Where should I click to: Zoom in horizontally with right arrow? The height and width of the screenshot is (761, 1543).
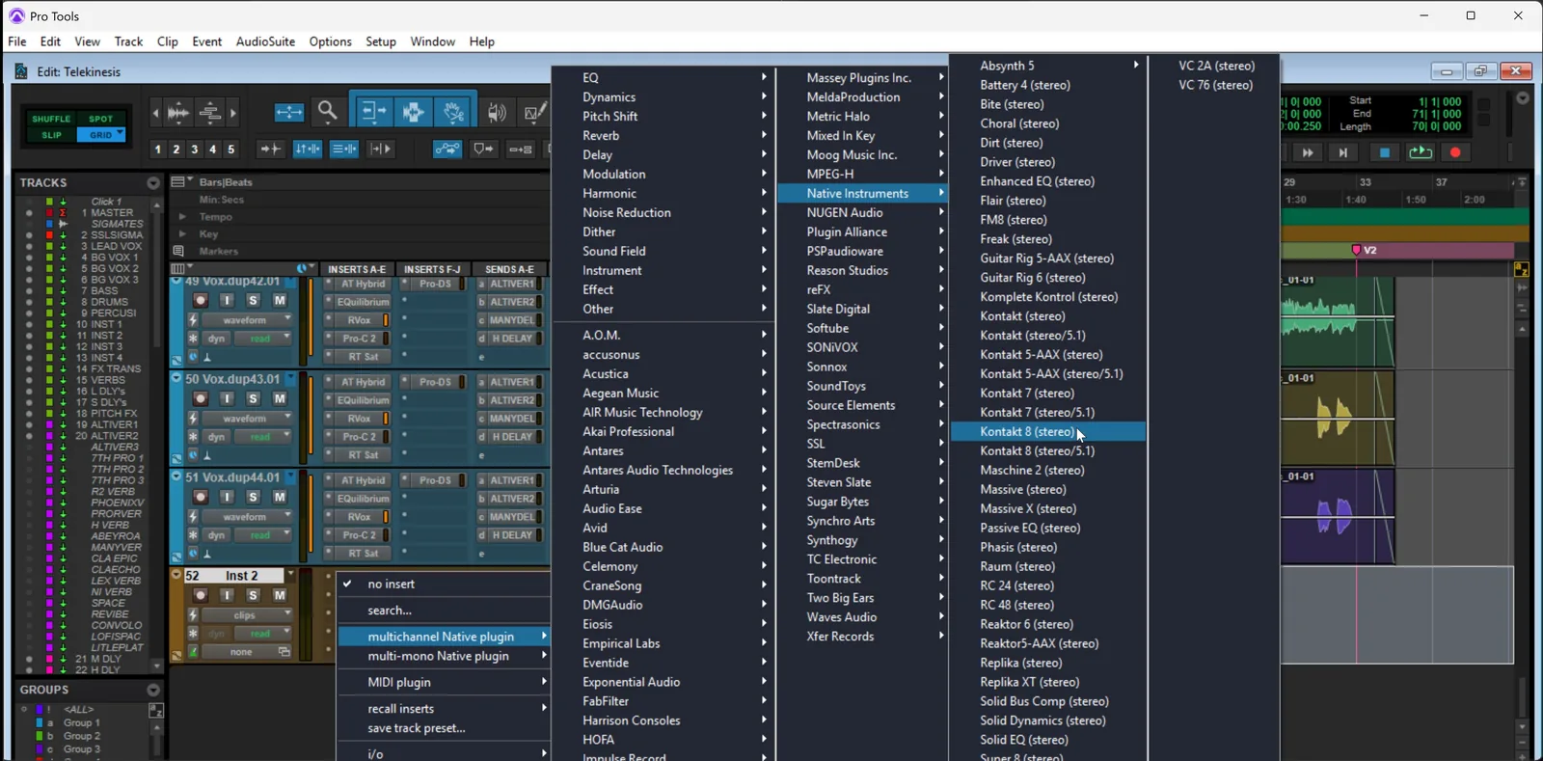[x=233, y=113]
